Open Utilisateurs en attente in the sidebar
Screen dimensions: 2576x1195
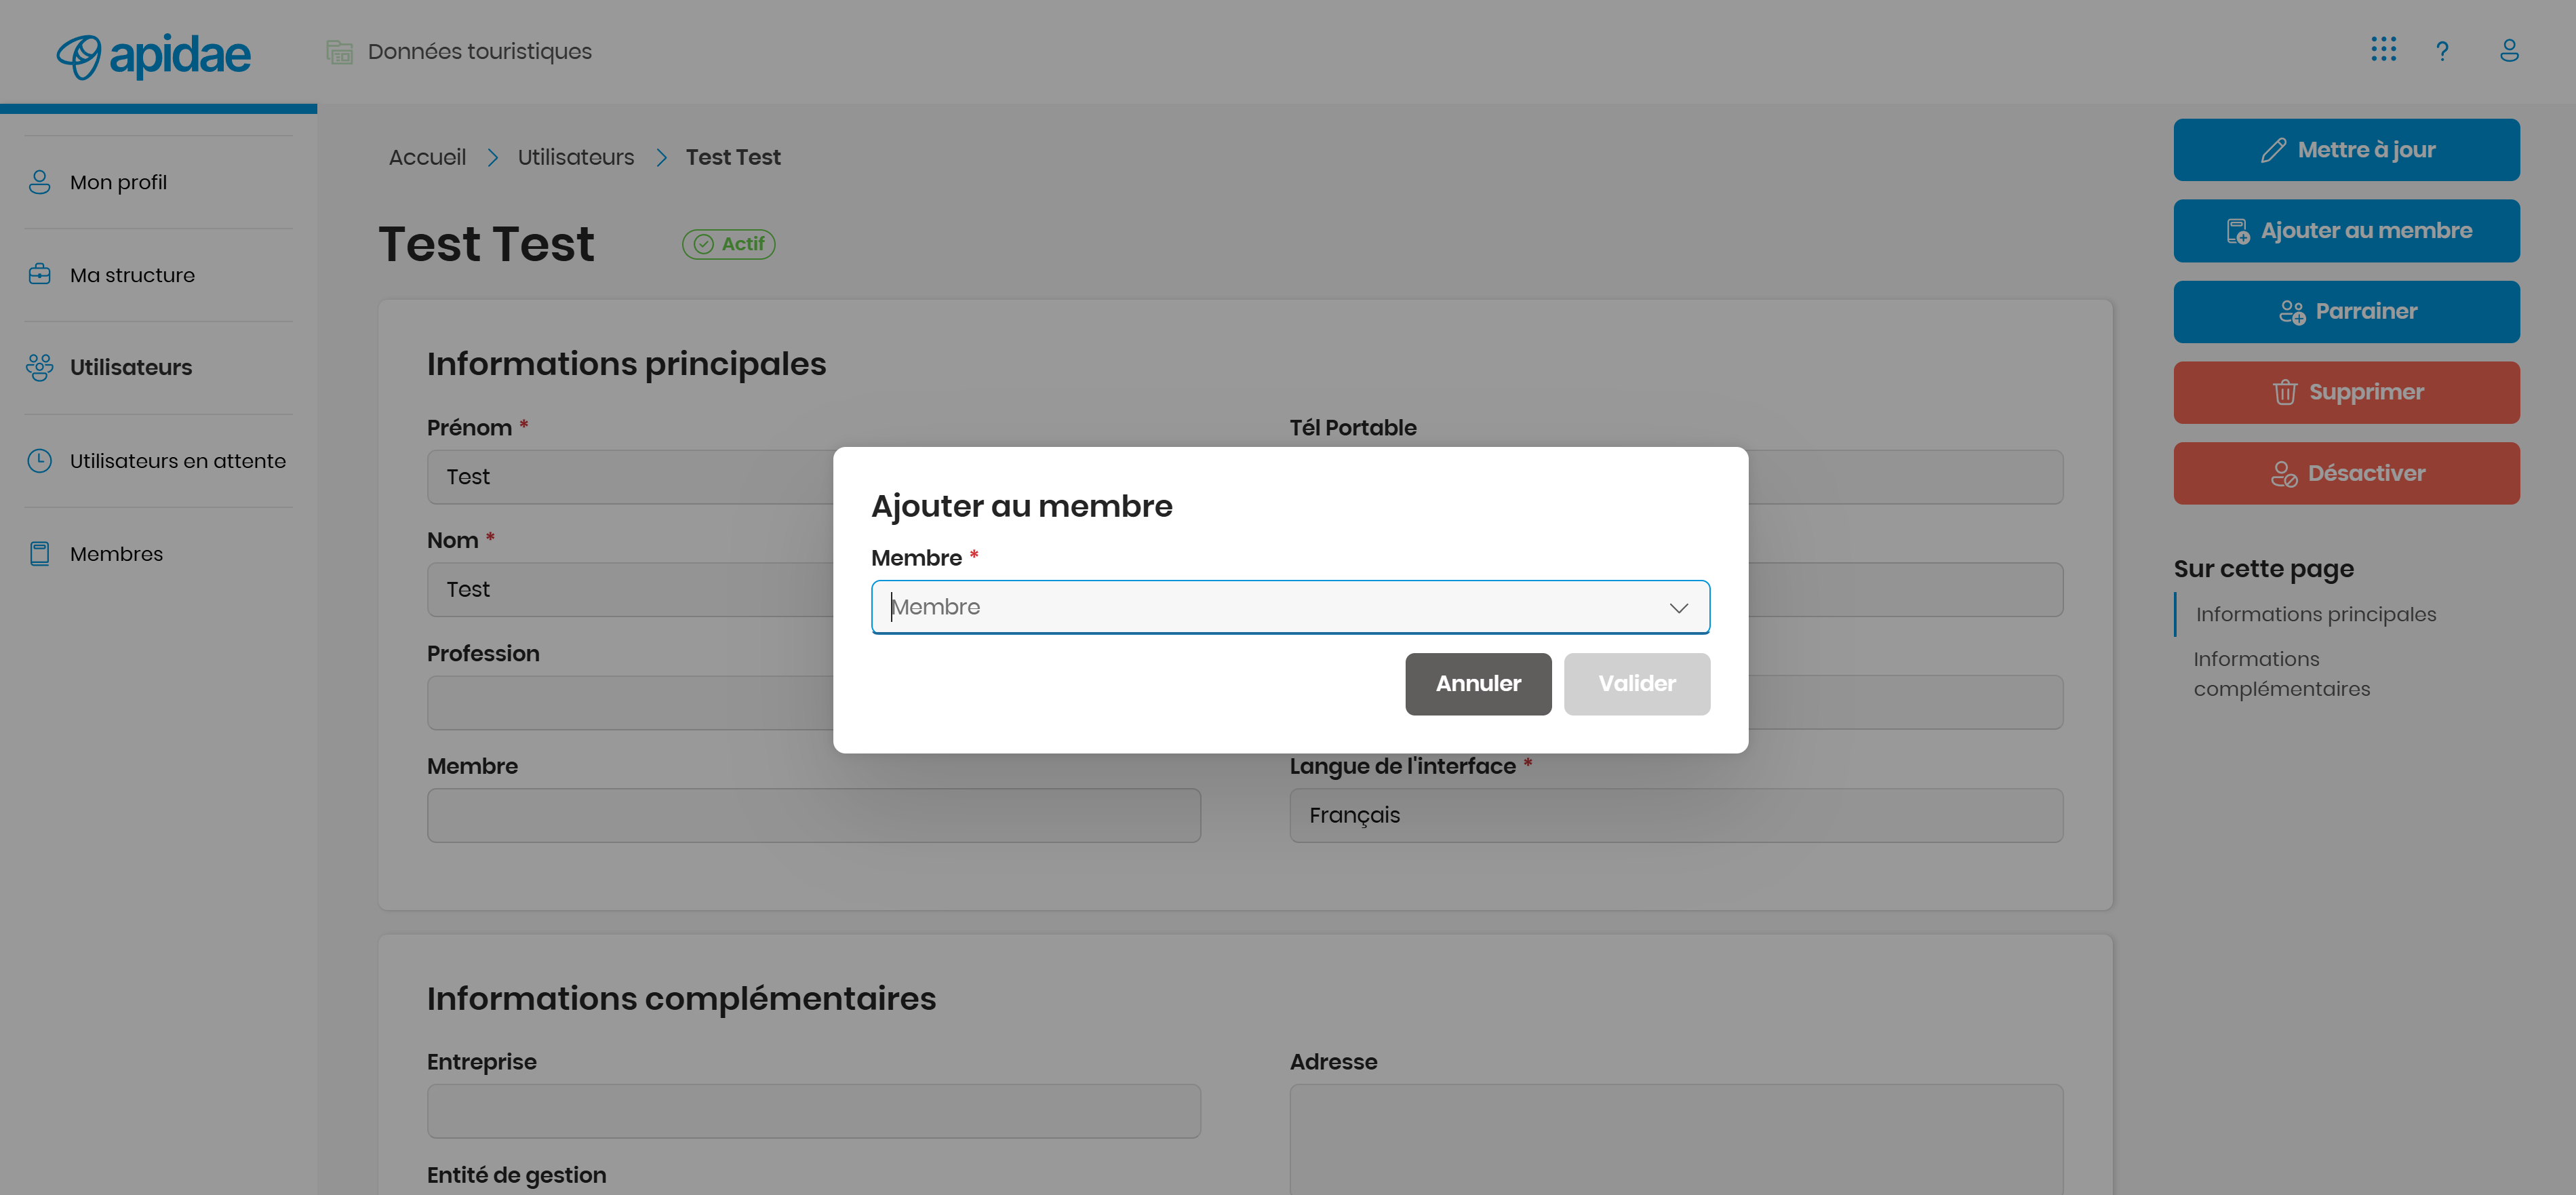click(x=158, y=461)
